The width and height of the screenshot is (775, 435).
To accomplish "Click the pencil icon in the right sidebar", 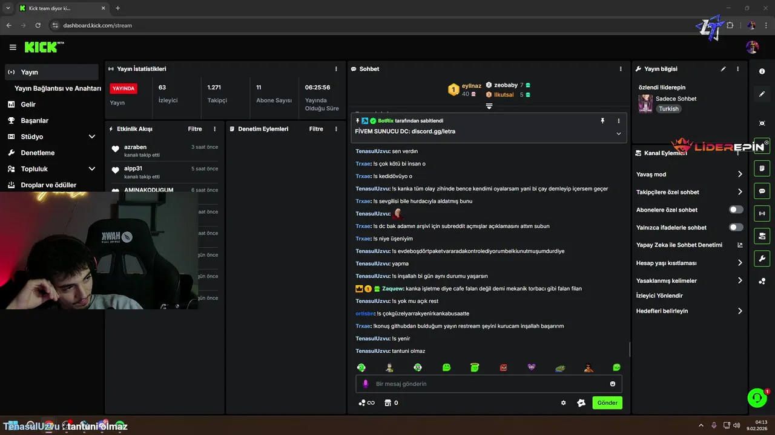I will point(762,94).
